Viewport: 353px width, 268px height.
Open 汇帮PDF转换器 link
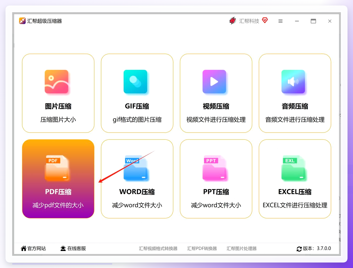(x=202, y=249)
